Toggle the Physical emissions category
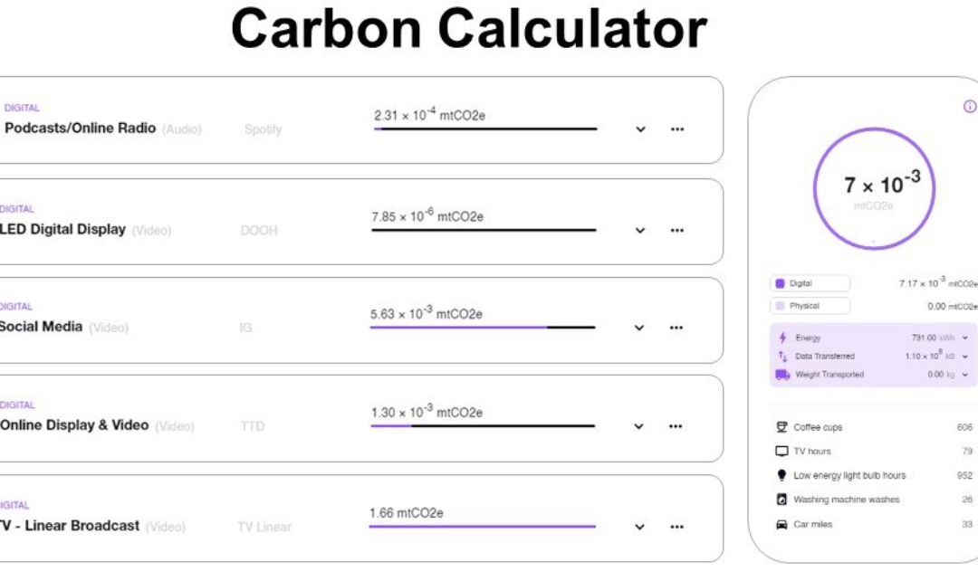Screen dimensions: 978x572 [x=810, y=306]
